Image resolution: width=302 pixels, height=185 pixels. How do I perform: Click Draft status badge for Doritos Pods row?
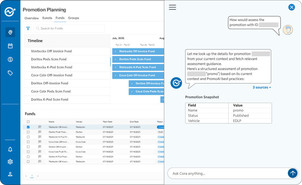click(x=160, y=132)
